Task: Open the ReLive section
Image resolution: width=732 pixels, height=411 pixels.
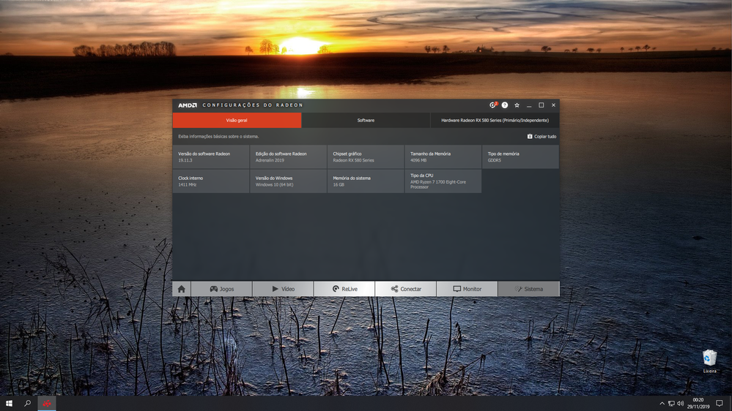Action: [344, 289]
